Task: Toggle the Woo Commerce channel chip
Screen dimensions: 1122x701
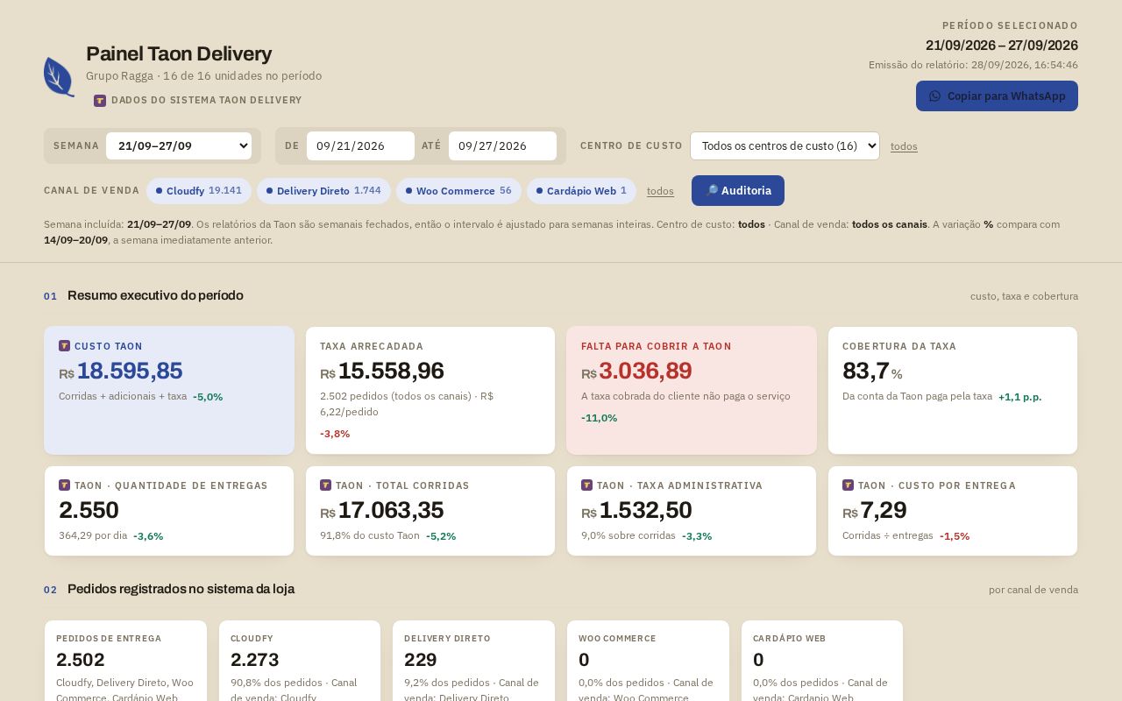Action: [x=458, y=191]
